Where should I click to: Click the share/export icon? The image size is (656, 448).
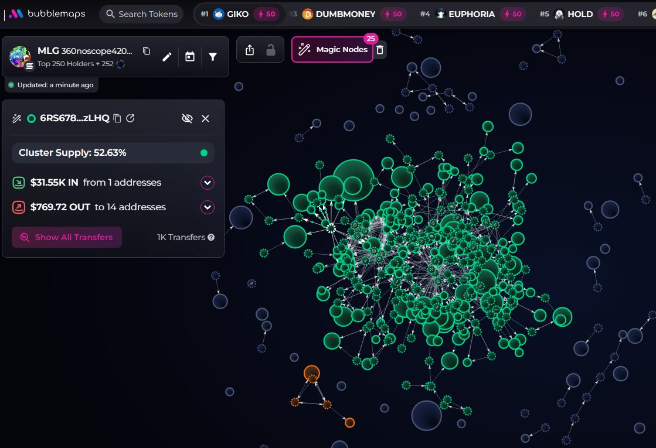point(250,50)
